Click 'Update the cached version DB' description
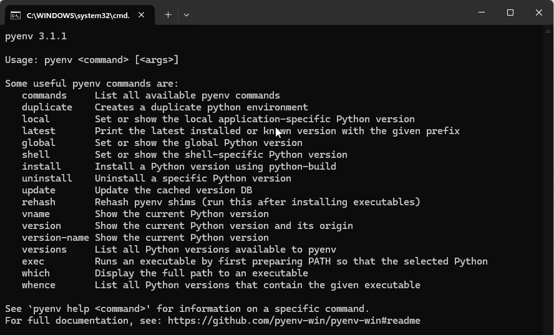The width and height of the screenshot is (554, 335). pyautogui.click(x=173, y=190)
